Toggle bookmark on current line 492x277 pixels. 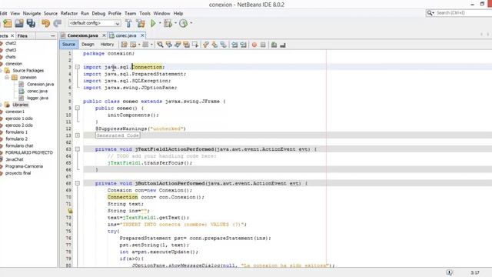click(224, 45)
